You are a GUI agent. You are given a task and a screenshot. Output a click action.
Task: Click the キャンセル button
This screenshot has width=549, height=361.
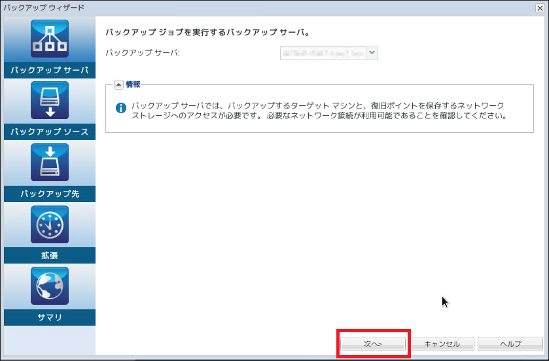coord(442,344)
